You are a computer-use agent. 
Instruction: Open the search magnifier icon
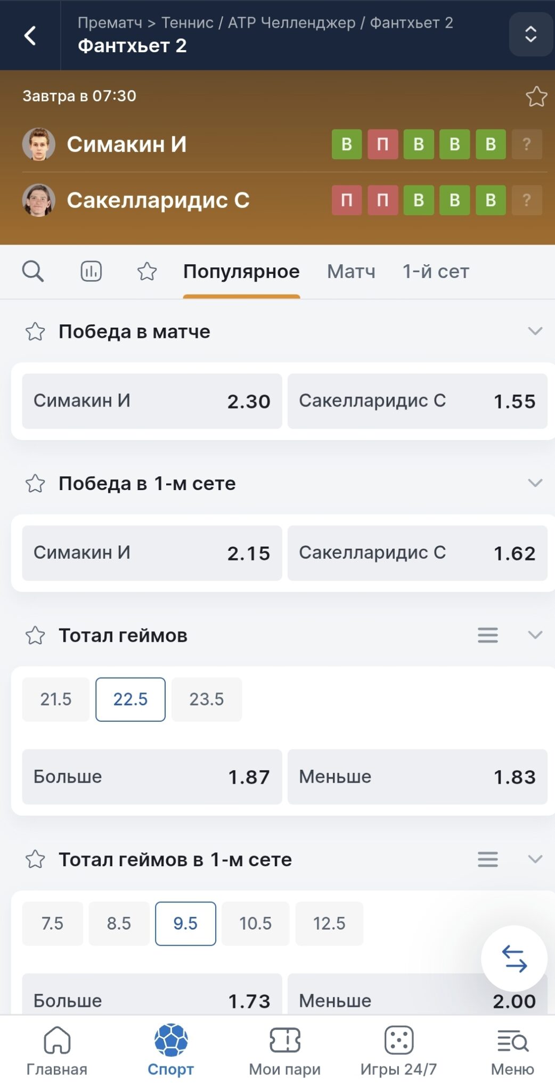32,271
